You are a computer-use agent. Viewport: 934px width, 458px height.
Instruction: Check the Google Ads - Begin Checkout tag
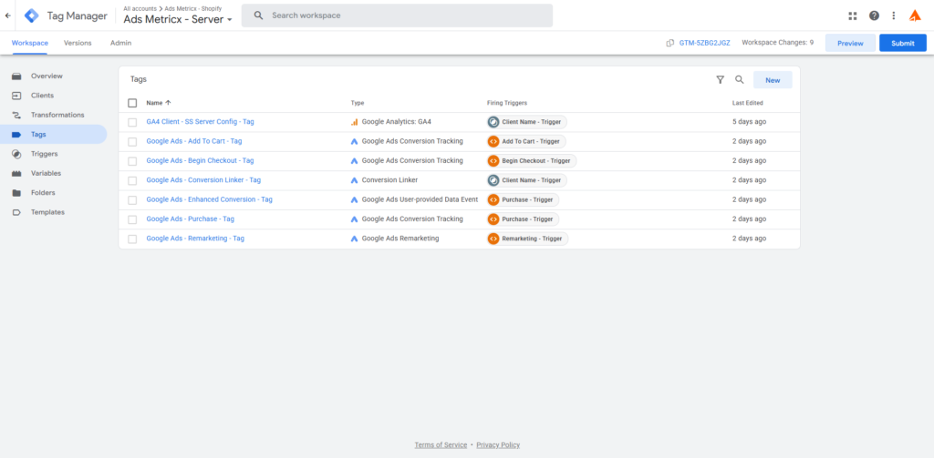pyautogui.click(x=132, y=160)
